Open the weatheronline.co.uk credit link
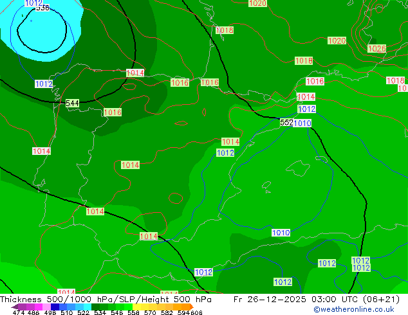 [x=354, y=309]
